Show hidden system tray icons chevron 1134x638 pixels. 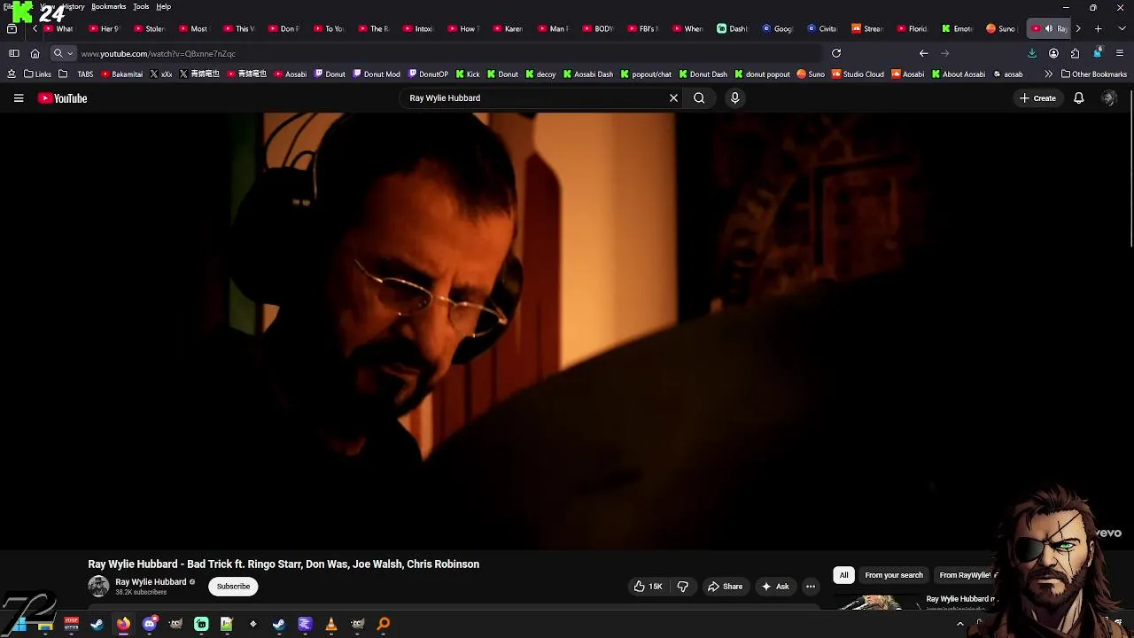(960, 624)
